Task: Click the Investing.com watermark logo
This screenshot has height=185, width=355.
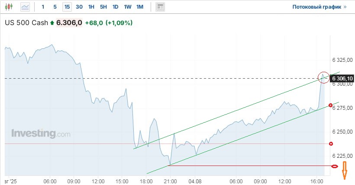Action: click(x=41, y=134)
